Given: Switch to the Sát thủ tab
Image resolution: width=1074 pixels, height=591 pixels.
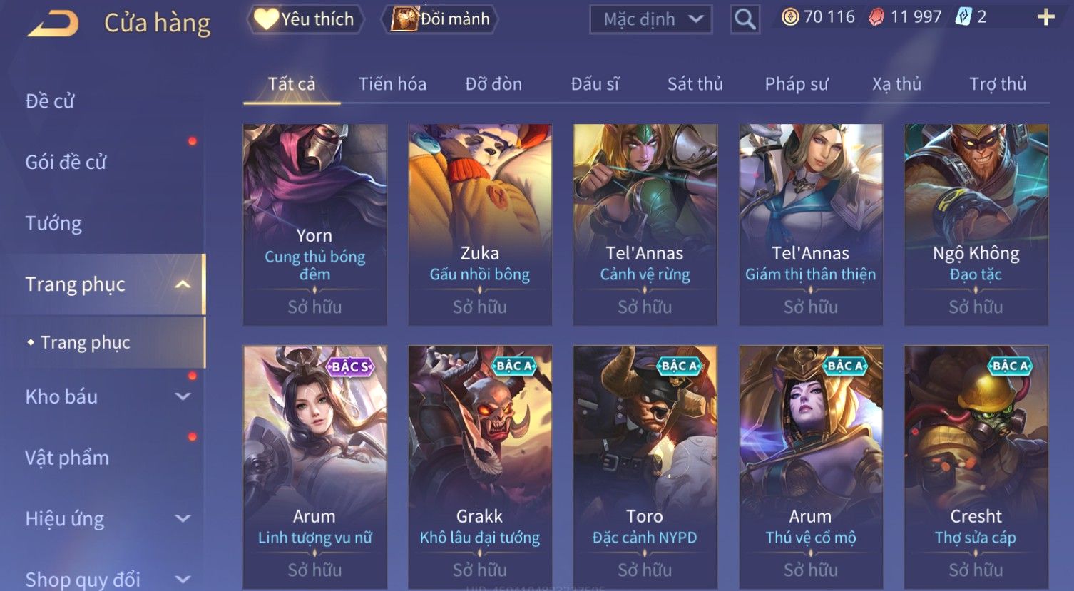Looking at the screenshot, I should coord(695,84).
